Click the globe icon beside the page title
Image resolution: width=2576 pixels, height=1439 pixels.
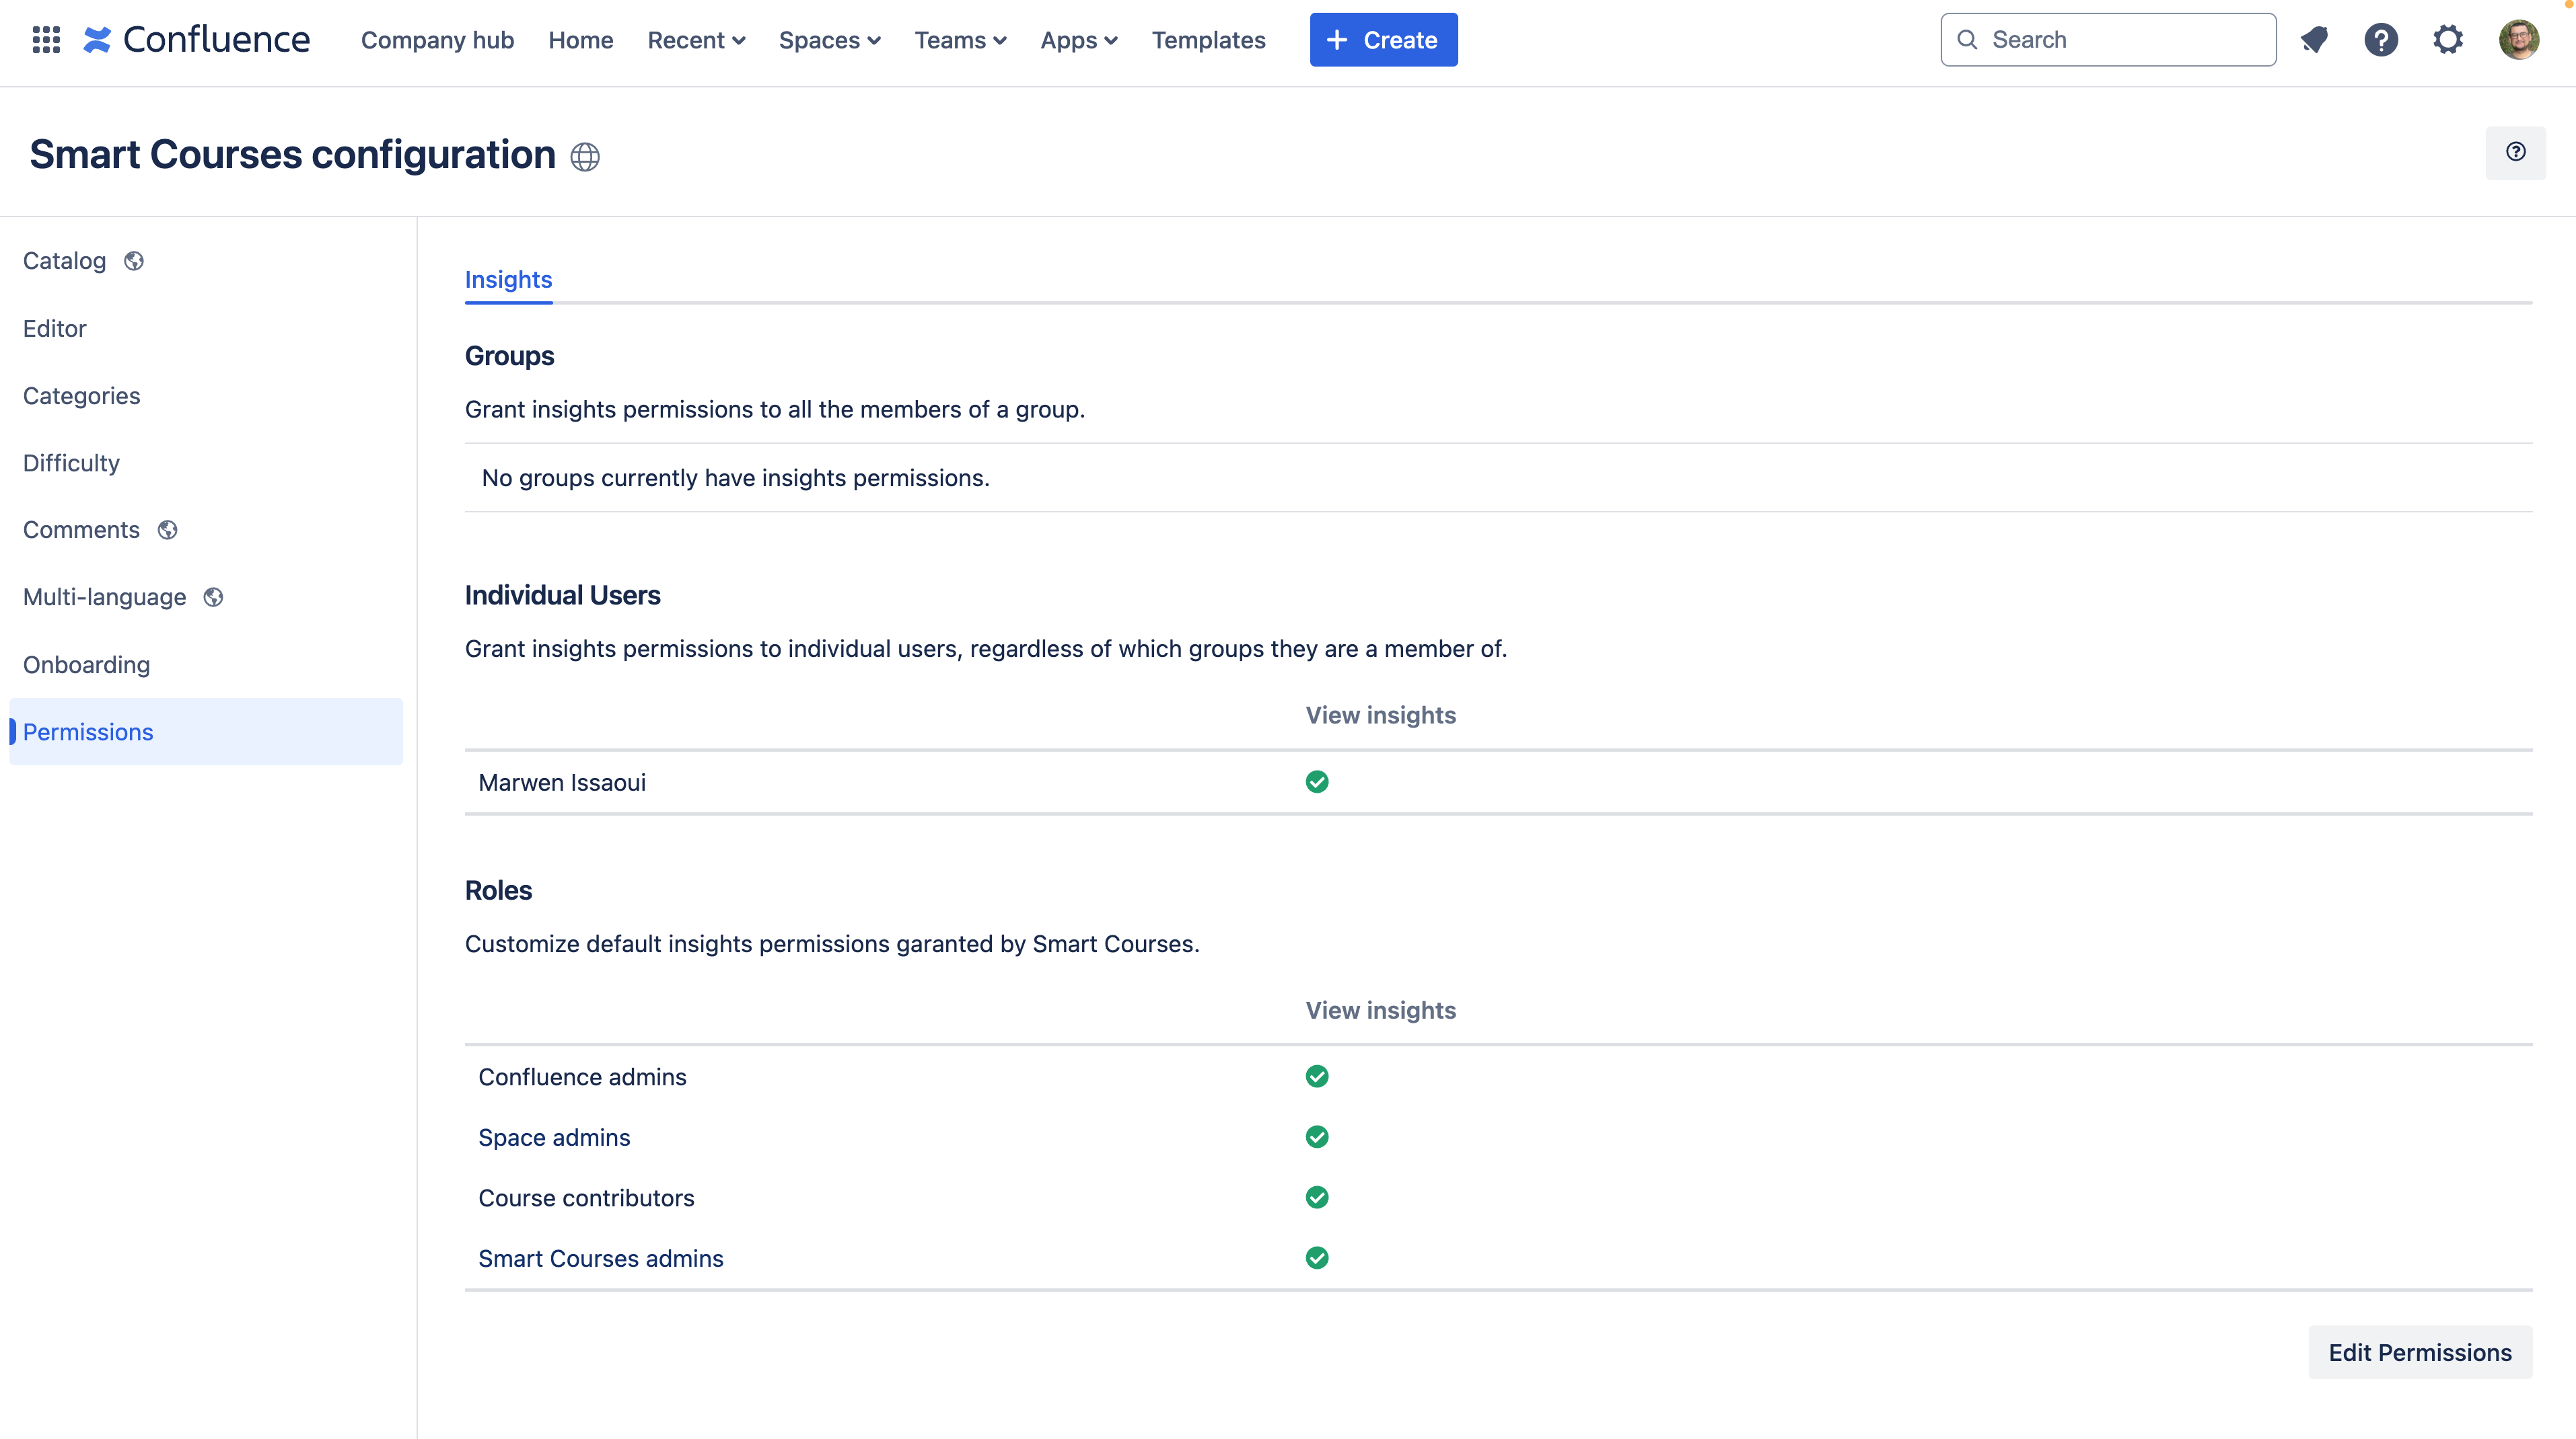click(585, 157)
